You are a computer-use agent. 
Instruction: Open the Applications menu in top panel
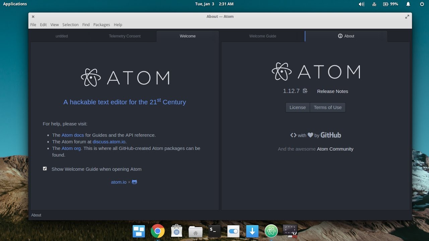[15, 4]
